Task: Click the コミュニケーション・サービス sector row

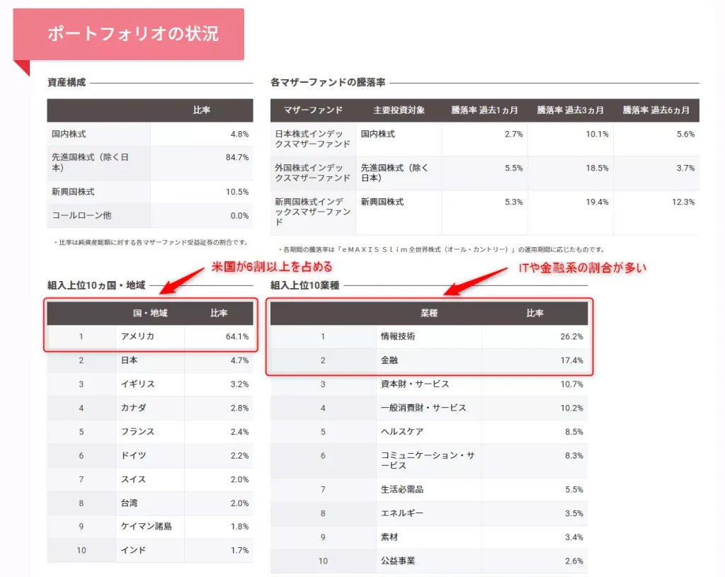Action: coord(429,461)
